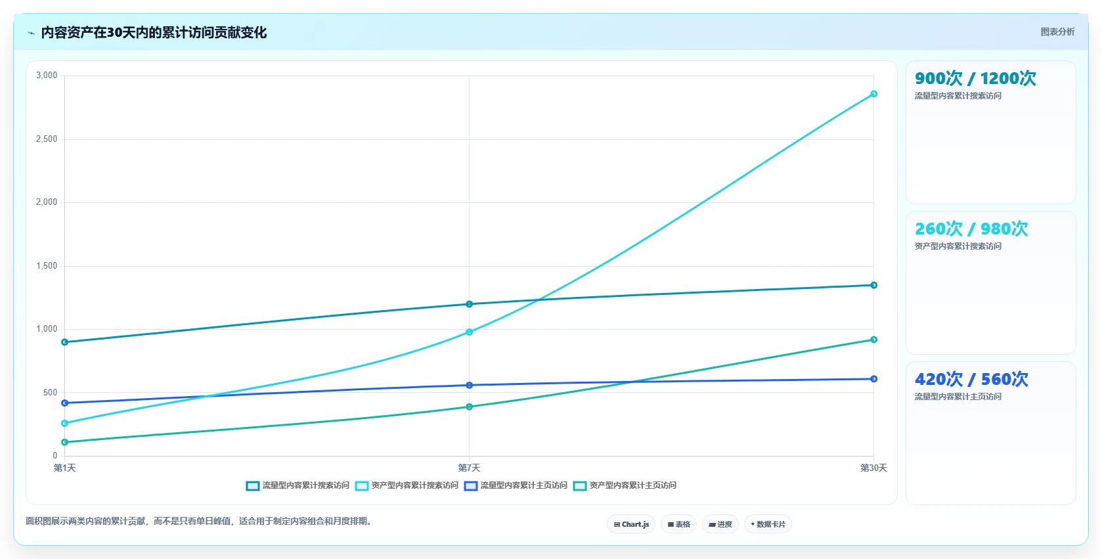Click the 第7天 x-axis label
The height and width of the screenshot is (559, 1102).
point(469,468)
